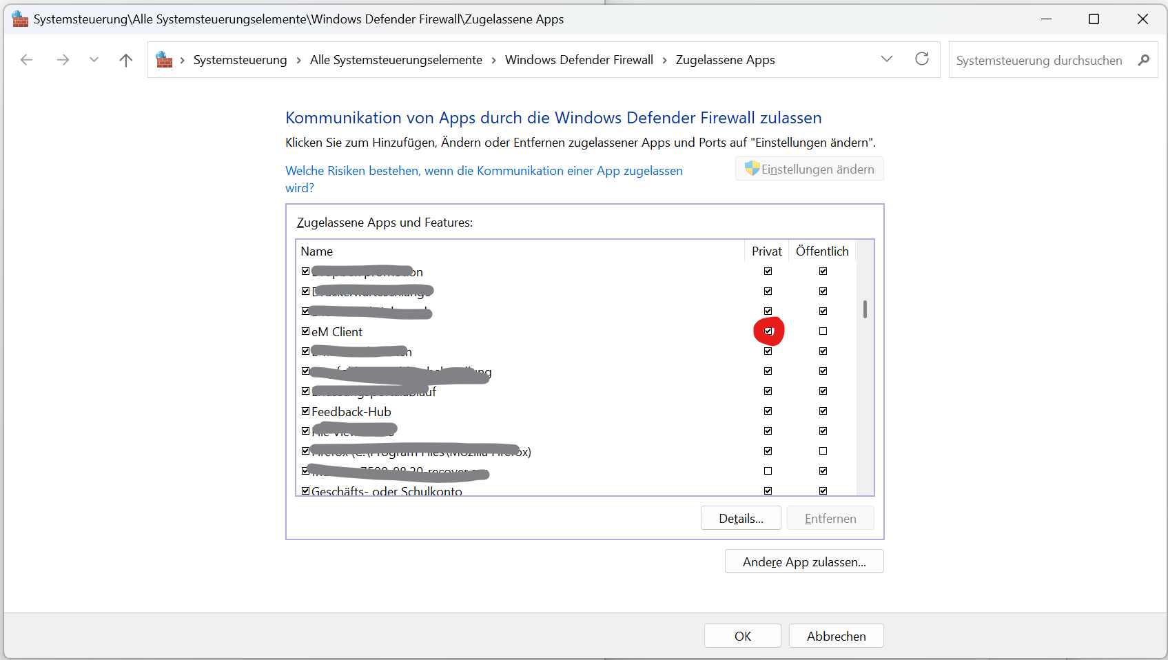Open the risks help link

click(483, 171)
